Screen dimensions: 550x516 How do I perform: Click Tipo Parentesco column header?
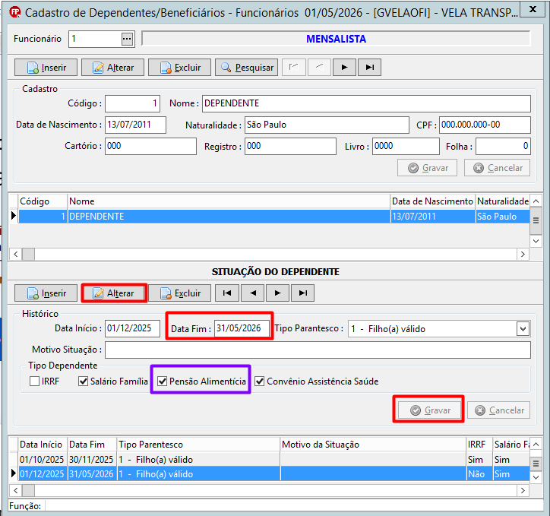click(x=198, y=445)
